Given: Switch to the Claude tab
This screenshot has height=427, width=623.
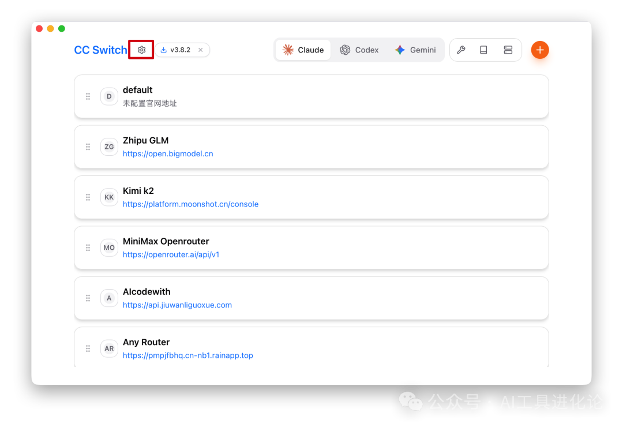Looking at the screenshot, I should click(x=303, y=50).
